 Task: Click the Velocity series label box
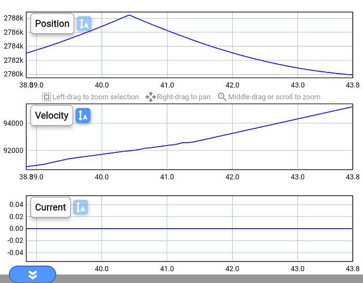52,115
